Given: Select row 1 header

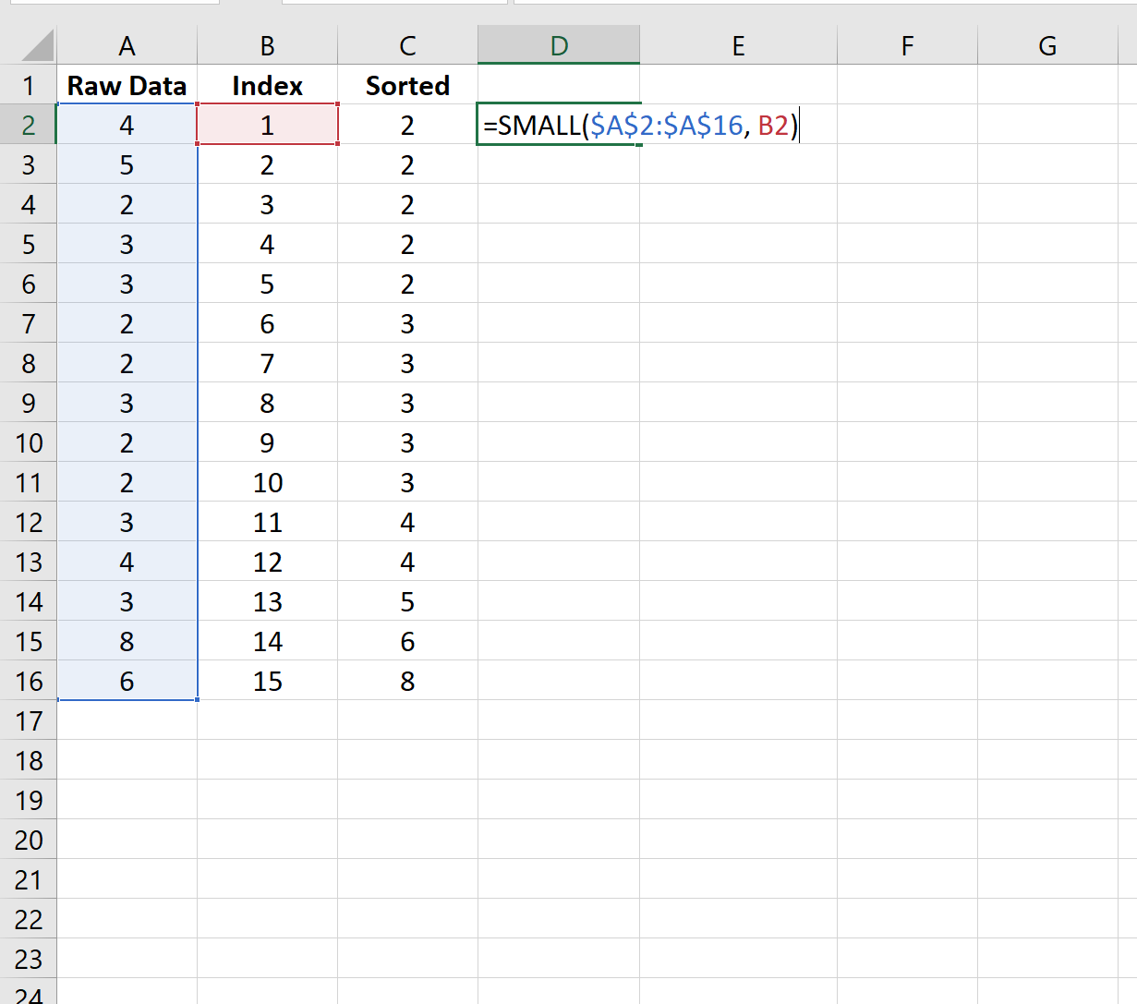Looking at the screenshot, I should tap(29, 85).
